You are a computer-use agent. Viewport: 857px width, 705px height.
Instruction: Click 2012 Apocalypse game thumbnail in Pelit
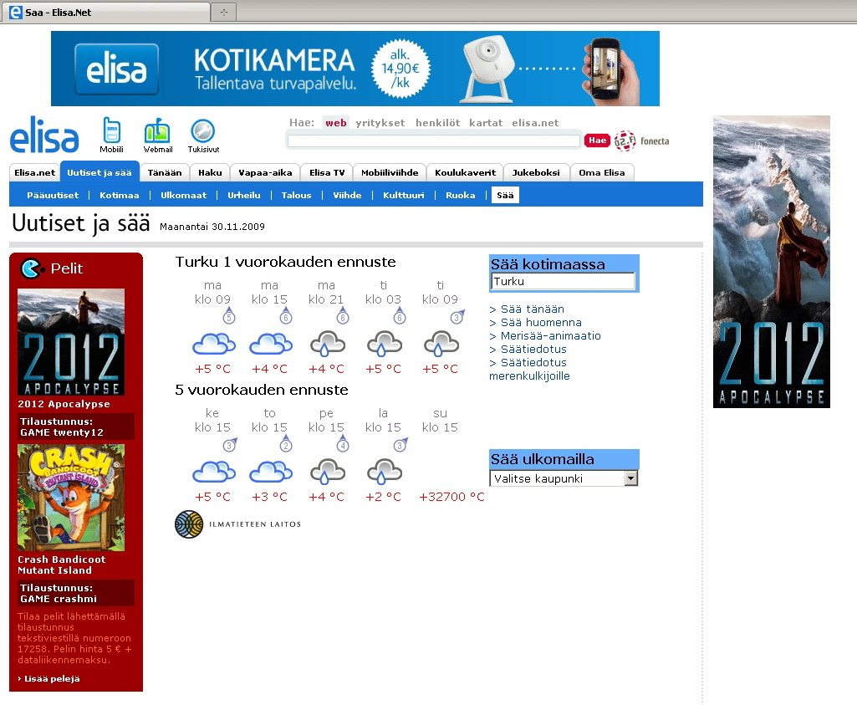point(71,342)
